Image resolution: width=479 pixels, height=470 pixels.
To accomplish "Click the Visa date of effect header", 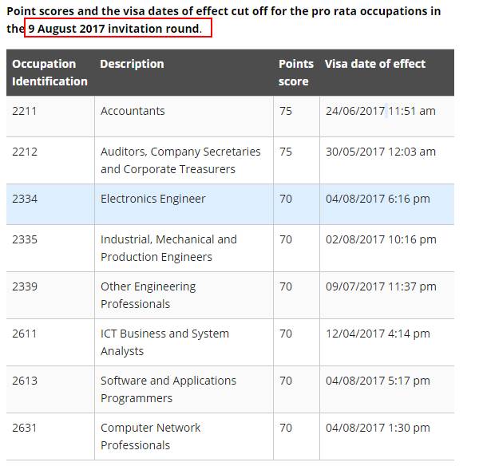I will point(375,64).
